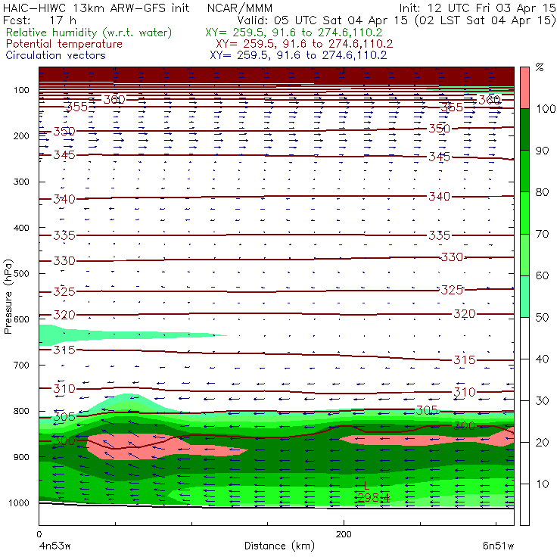The width and height of the screenshot is (560, 560).
Task: Click the '298.4' minimum temperature value
Action: (373, 498)
